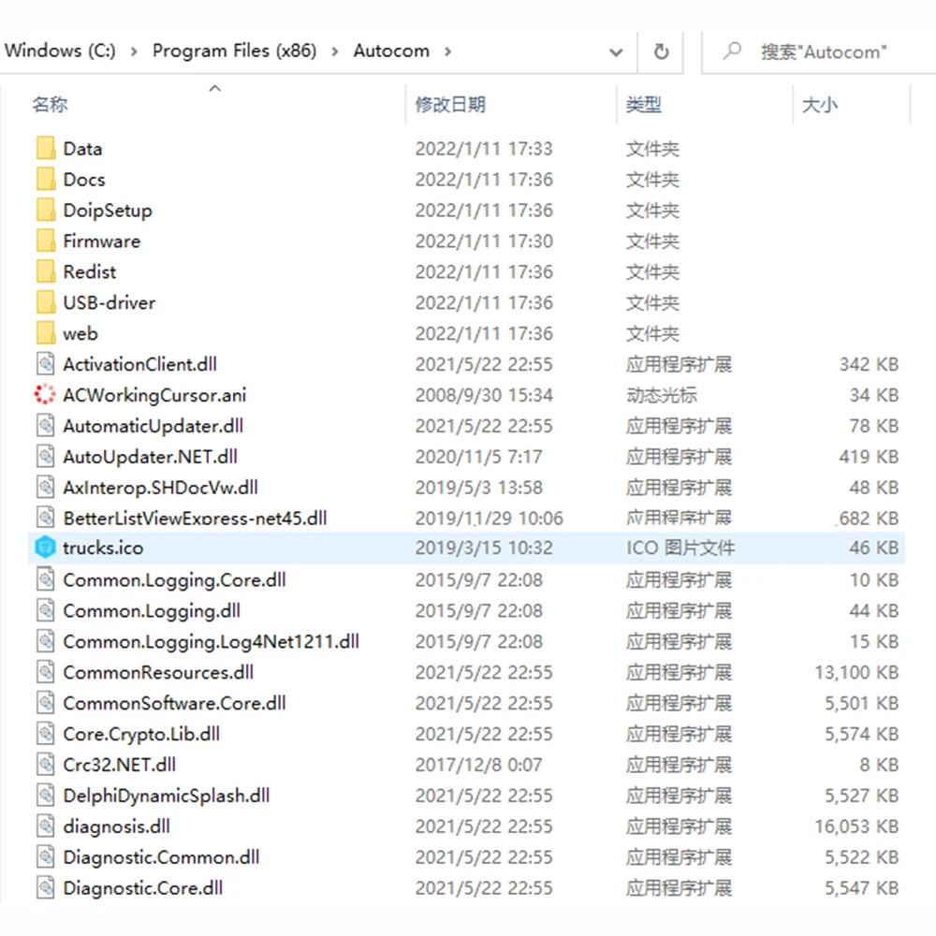Select the trucks.ico file name
Screen dimensions: 936x936
point(103,548)
